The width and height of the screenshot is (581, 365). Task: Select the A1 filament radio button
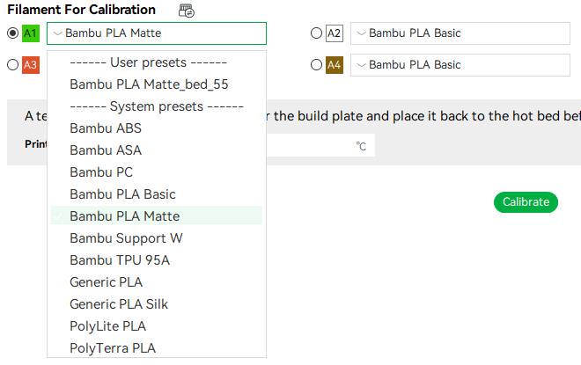click(12, 33)
